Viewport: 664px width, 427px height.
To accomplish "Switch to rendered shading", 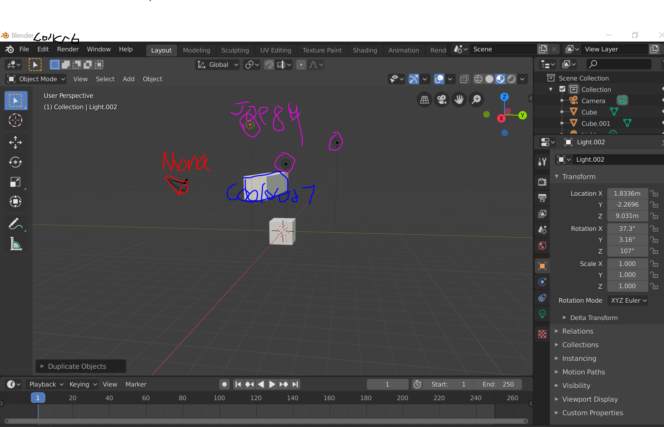I will coord(511,79).
